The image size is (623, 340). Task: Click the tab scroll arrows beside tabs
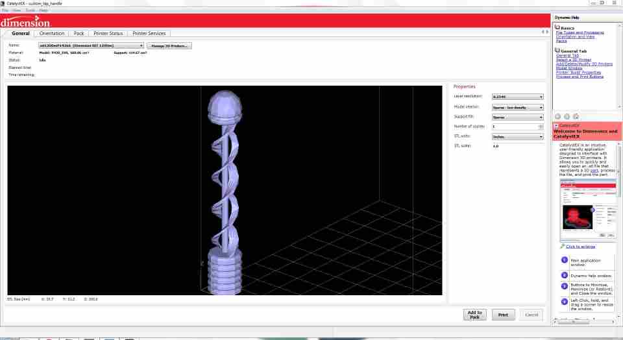pyautogui.click(x=545, y=32)
